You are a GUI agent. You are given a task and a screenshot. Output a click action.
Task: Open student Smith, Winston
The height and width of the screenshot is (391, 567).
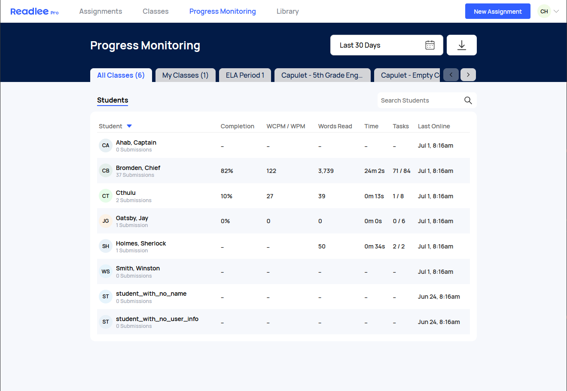point(137,268)
